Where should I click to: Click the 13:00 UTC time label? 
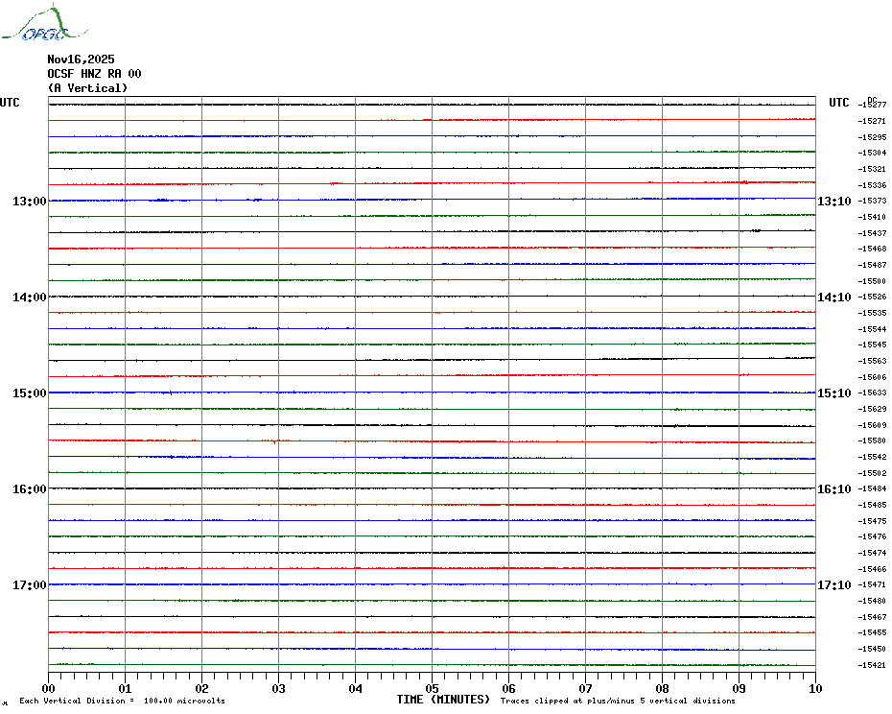[x=30, y=202]
